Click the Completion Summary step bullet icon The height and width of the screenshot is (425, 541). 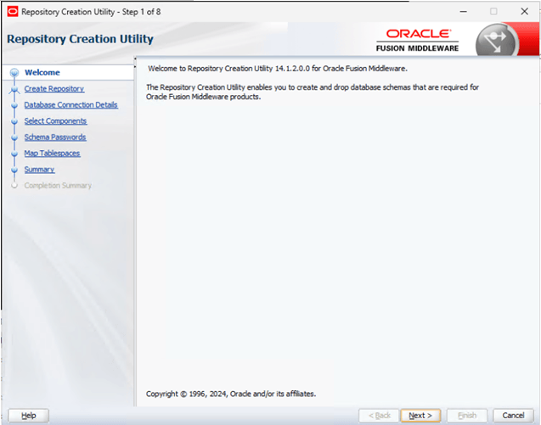(14, 186)
